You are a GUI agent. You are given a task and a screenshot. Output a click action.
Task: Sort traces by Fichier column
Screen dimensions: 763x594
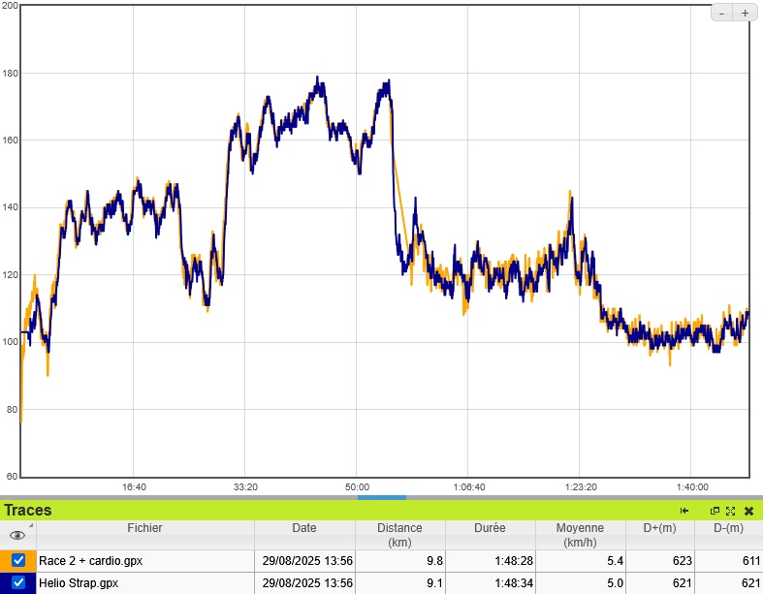(x=144, y=529)
